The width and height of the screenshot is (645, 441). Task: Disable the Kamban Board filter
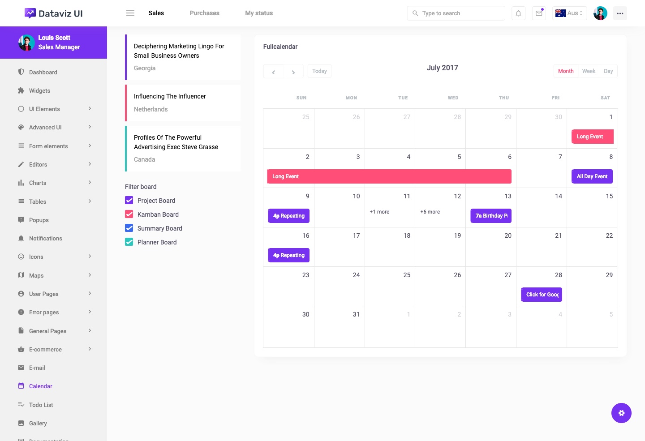129,214
